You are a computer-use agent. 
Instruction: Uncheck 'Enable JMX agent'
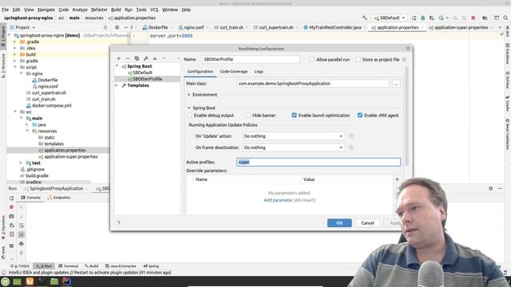tap(360, 115)
